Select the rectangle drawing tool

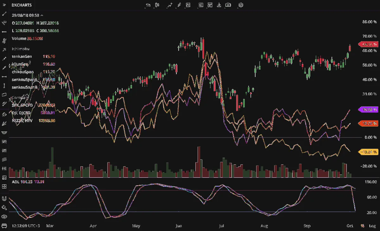tap(4, 95)
